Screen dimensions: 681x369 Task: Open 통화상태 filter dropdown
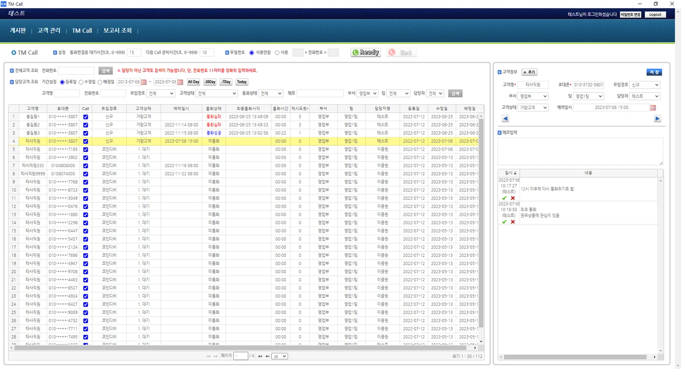pyautogui.click(x=270, y=93)
